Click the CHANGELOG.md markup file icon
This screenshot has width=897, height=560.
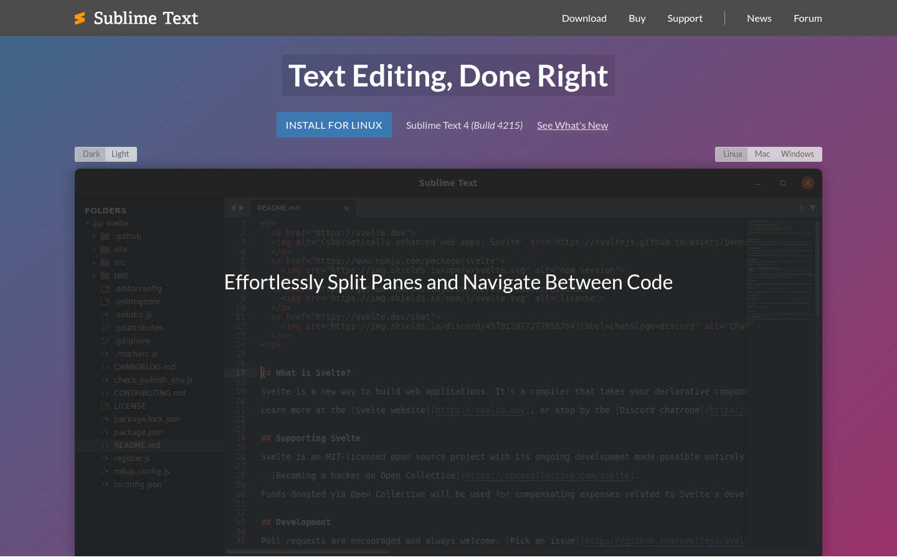click(x=105, y=367)
